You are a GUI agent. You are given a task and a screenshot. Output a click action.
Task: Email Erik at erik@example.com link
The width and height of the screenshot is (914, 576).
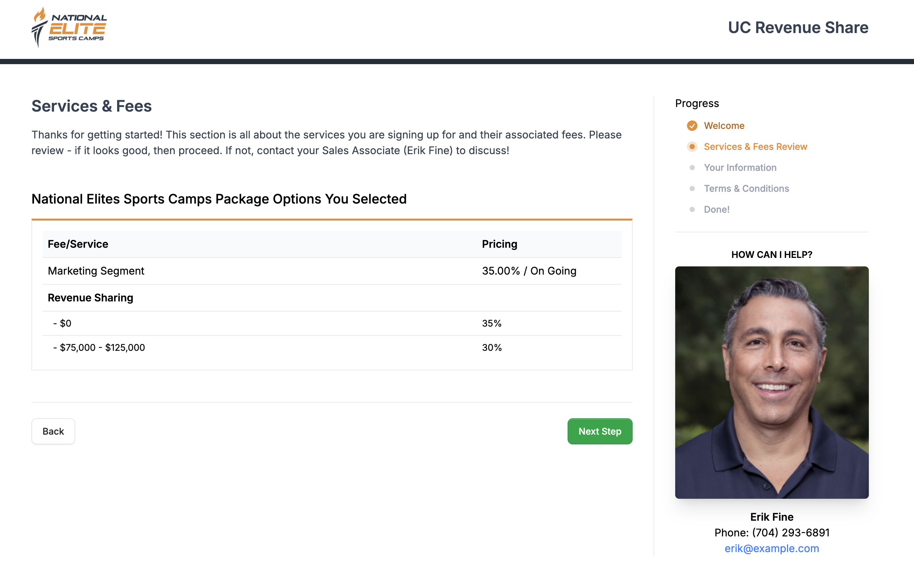pyautogui.click(x=772, y=548)
